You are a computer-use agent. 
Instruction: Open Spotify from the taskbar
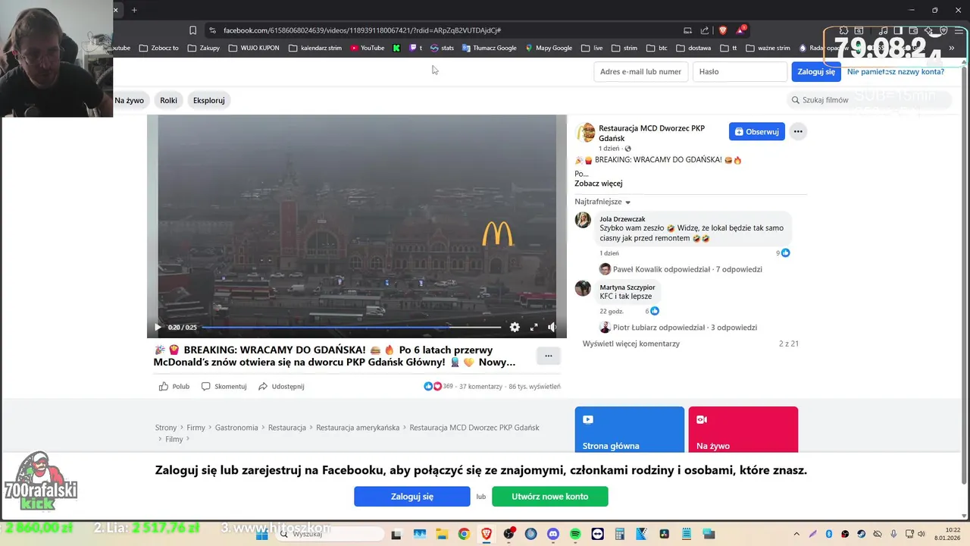(x=575, y=534)
